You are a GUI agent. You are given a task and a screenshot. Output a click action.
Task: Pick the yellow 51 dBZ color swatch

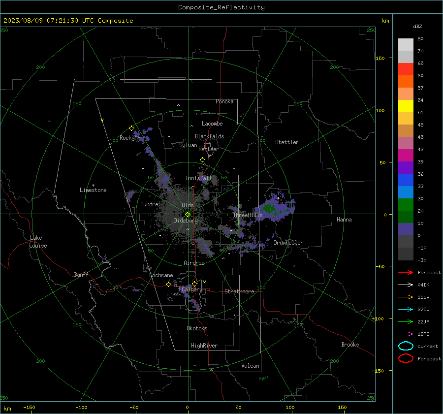[x=406, y=106]
